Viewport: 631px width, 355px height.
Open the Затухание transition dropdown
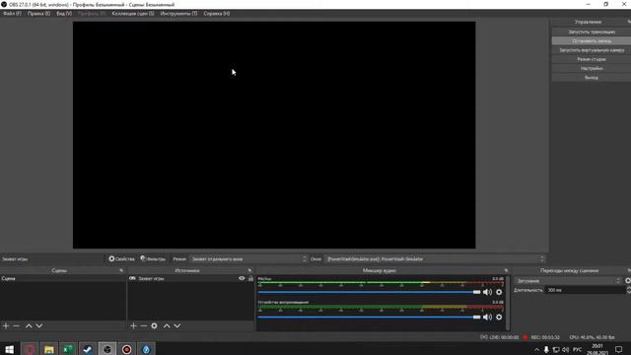[568, 280]
